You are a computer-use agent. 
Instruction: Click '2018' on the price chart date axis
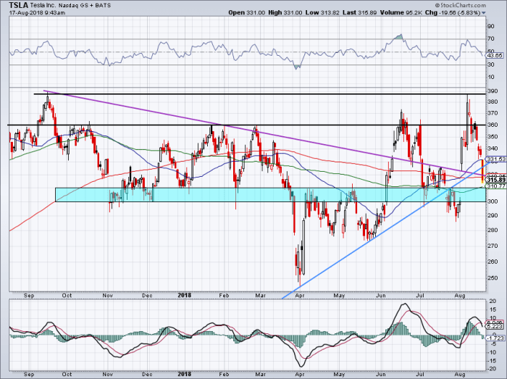coord(185,295)
